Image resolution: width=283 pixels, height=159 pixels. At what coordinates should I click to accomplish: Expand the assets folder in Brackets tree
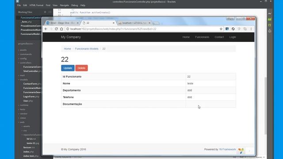coord(23,50)
